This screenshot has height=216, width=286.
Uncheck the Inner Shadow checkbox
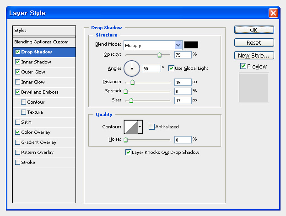coord(17,62)
